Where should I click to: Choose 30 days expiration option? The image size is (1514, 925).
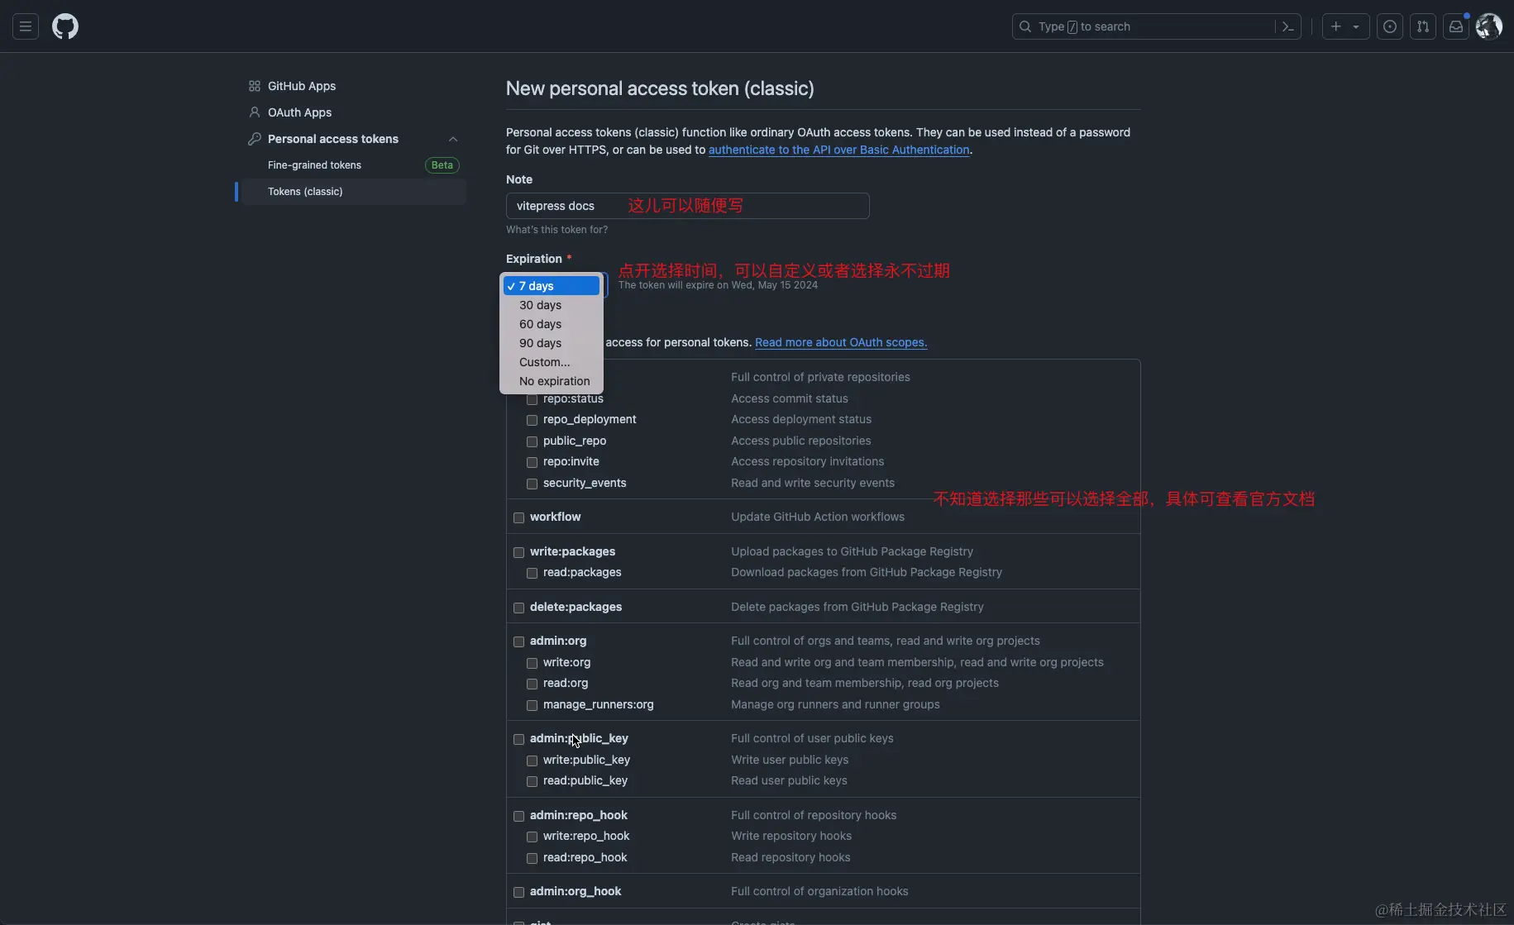(x=551, y=305)
